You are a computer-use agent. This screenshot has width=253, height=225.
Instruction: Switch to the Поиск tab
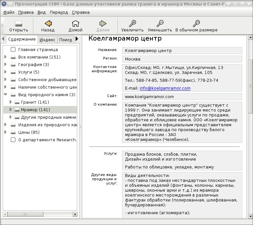(x=65, y=40)
